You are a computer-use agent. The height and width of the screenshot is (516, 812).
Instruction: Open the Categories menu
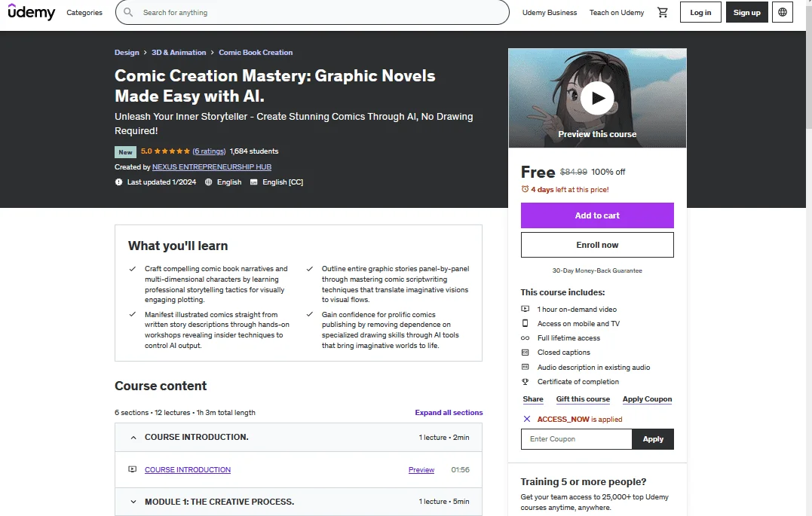pos(84,12)
